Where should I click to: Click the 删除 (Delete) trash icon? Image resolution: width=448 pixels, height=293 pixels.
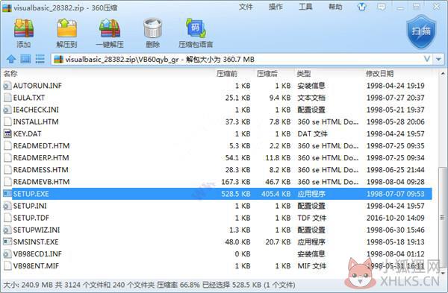pos(153,28)
